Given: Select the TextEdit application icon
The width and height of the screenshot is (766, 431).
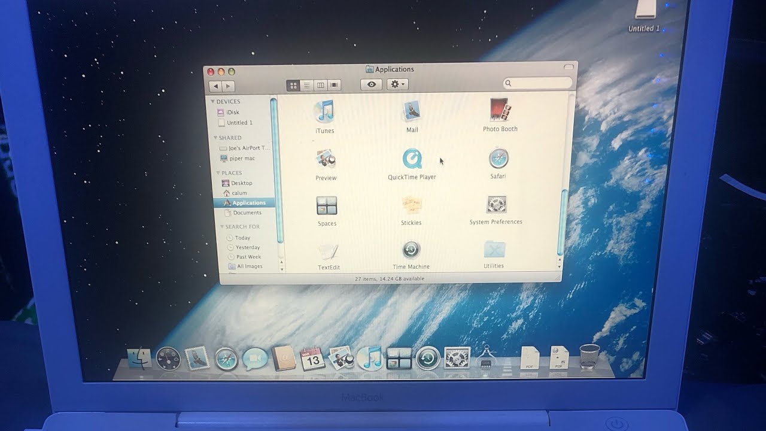Looking at the screenshot, I should tap(329, 251).
